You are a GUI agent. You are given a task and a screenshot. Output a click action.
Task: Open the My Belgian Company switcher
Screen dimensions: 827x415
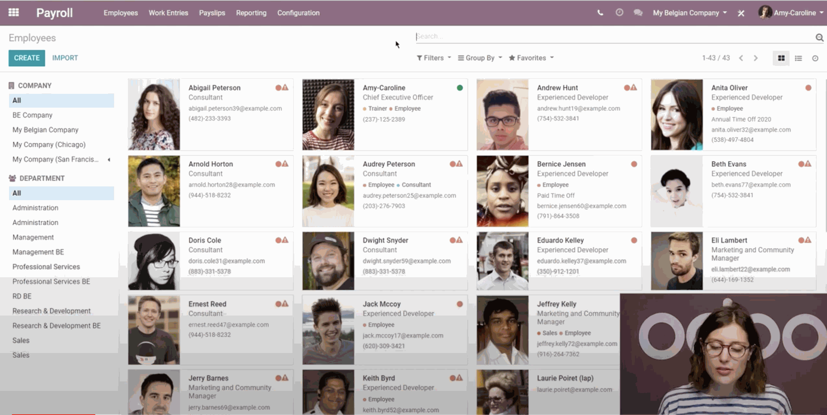click(x=689, y=13)
